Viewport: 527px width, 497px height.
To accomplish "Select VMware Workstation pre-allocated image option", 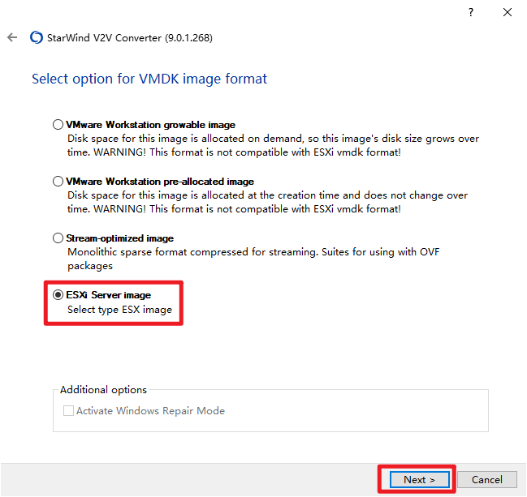I will pos(58,182).
